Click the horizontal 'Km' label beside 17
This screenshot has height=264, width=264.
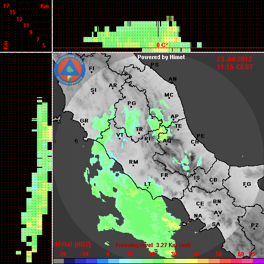coord(44,6)
